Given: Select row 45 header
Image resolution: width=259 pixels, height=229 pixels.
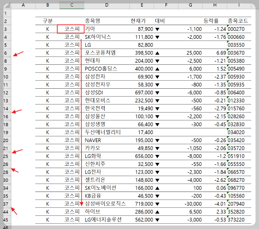Looking at the screenshot, I should (6, 220).
